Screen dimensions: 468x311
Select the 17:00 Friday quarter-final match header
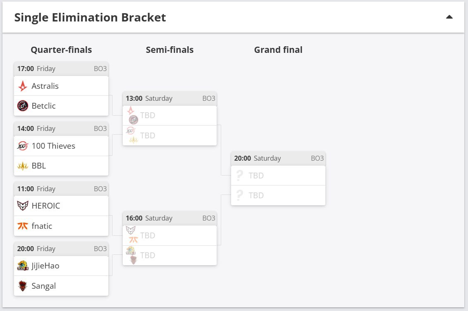click(x=61, y=69)
